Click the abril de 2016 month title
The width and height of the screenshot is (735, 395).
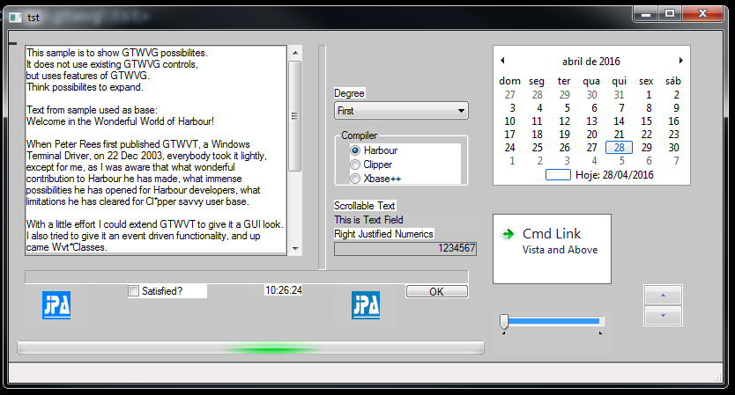click(590, 62)
